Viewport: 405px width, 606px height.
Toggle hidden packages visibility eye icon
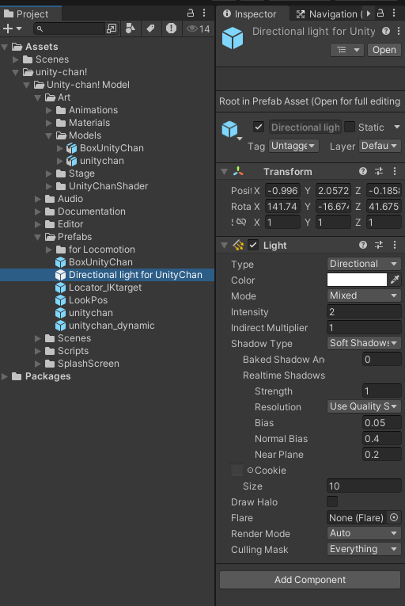coord(198,29)
